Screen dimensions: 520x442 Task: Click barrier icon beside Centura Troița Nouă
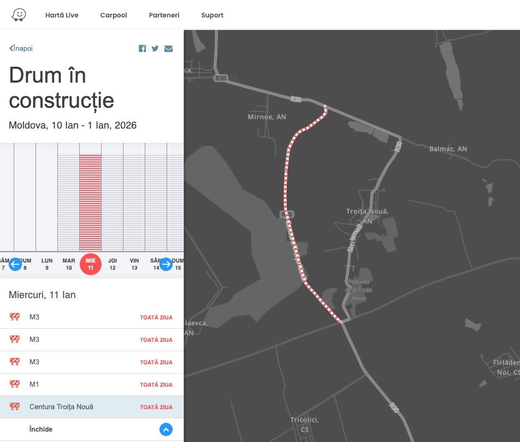(x=15, y=407)
